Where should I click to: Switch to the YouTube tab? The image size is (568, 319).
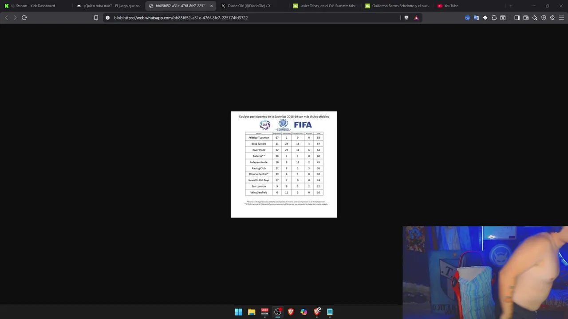click(x=469, y=6)
